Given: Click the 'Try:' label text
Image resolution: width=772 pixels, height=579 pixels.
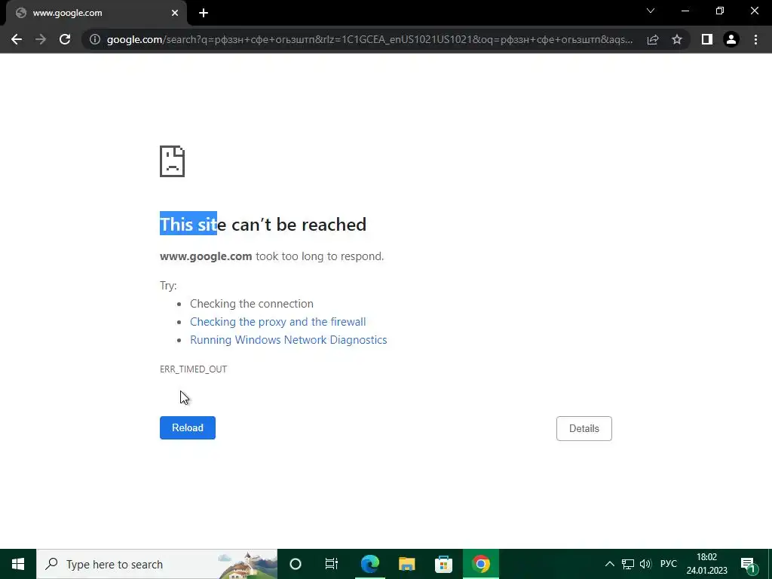Looking at the screenshot, I should click(x=168, y=286).
